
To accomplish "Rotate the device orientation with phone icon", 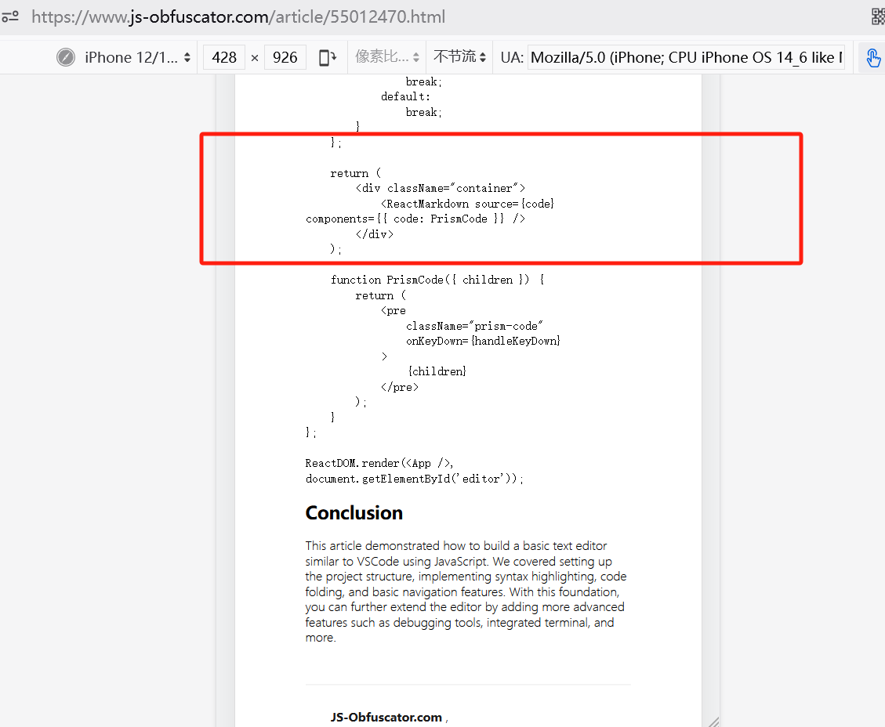I will pos(327,56).
